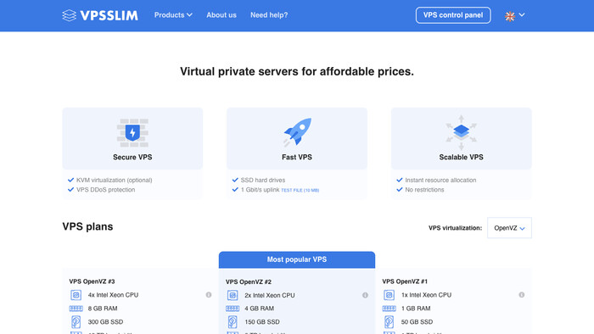Click RAM icon next to 8 GB RAM

(76, 309)
